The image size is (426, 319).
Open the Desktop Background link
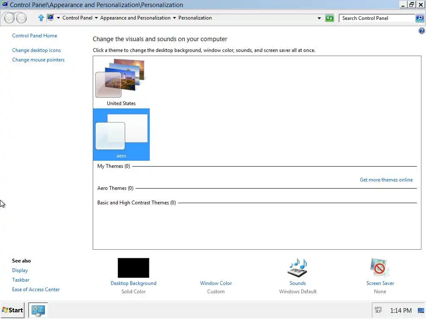point(134,283)
